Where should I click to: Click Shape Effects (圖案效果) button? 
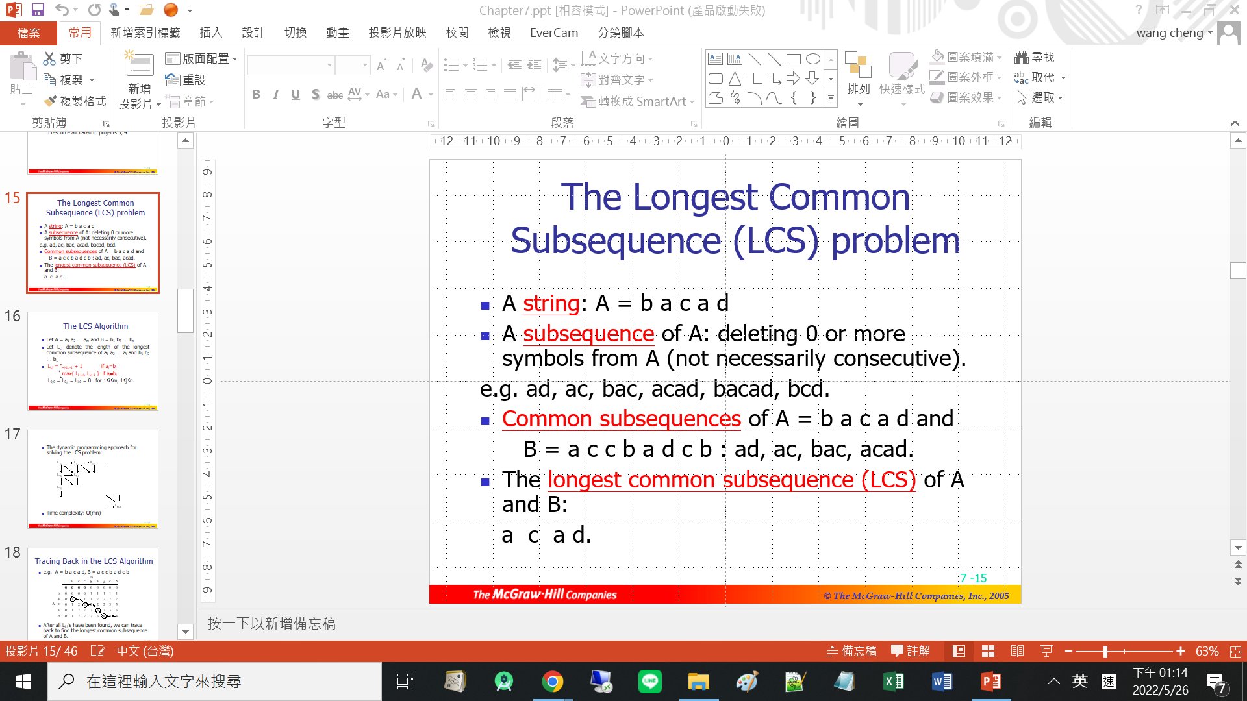tap(966, 97)
